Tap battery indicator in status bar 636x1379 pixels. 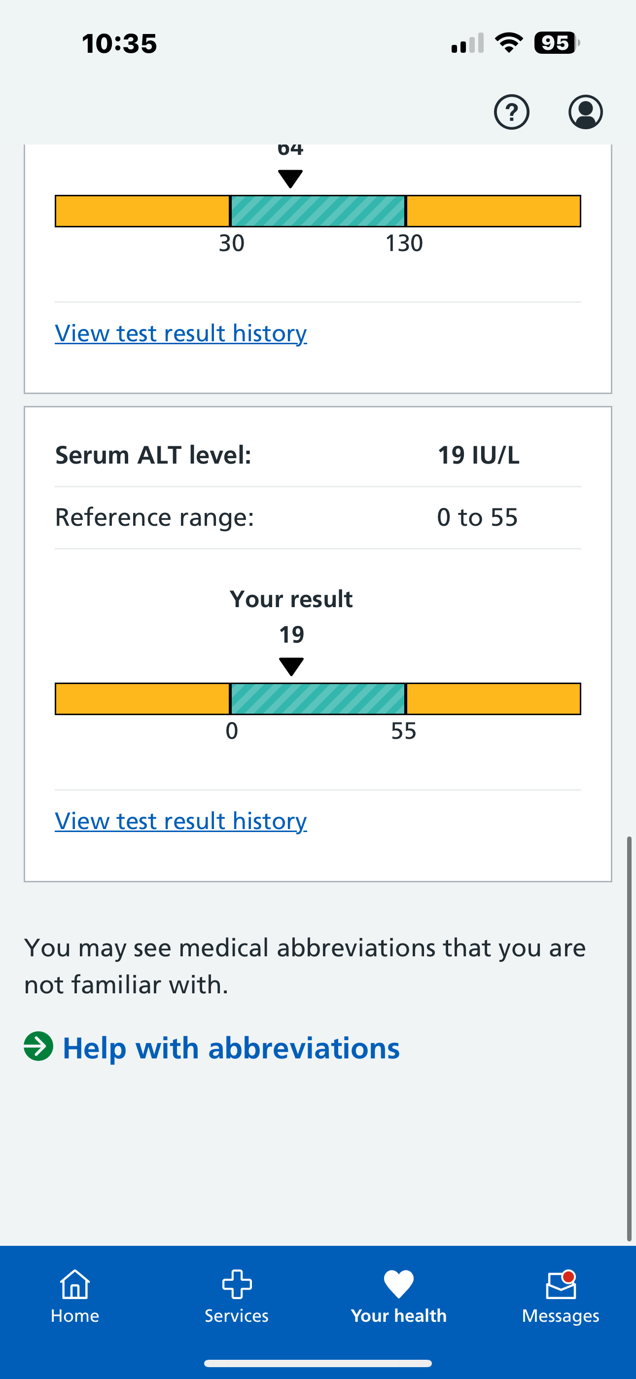coord(557,43)
